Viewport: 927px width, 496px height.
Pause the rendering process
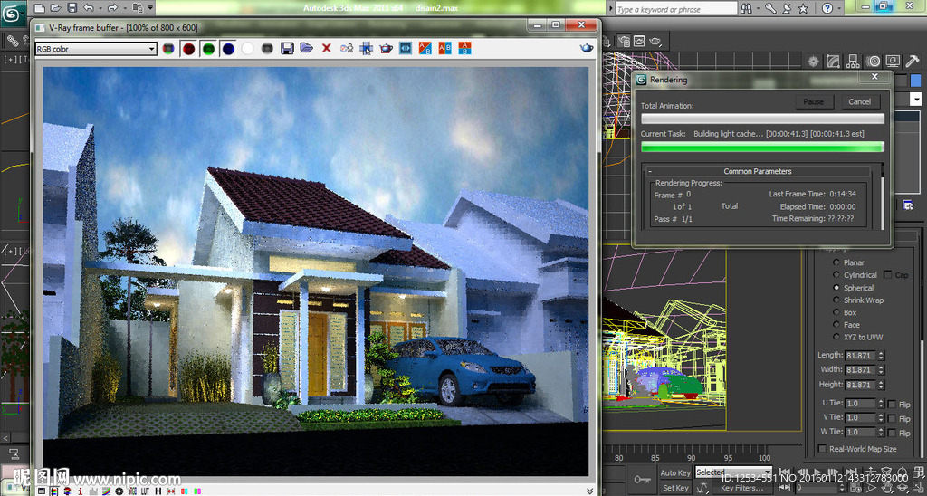coord(813,101)
